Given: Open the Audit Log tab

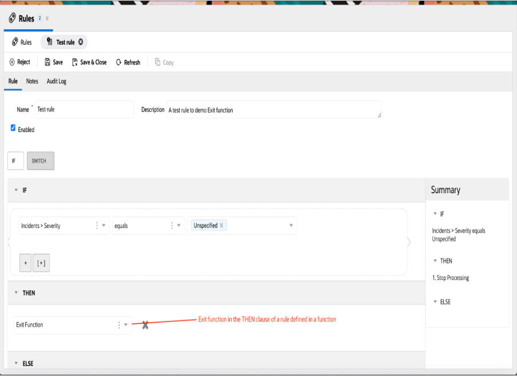Looking at the screenshot, I should 57,81.
